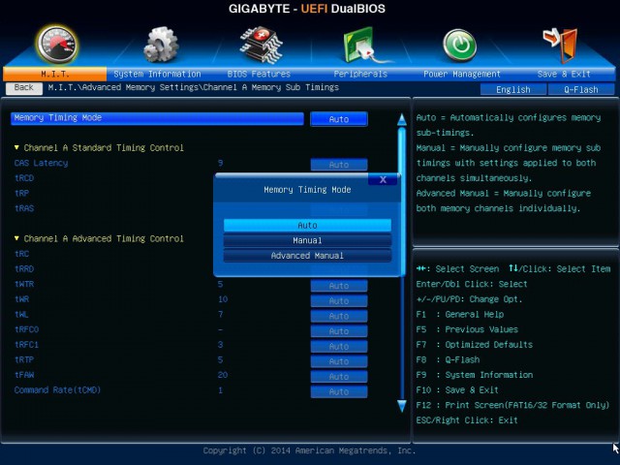
Task: Click the scrollbar down arrow
Action: click(x=402, y=406)
